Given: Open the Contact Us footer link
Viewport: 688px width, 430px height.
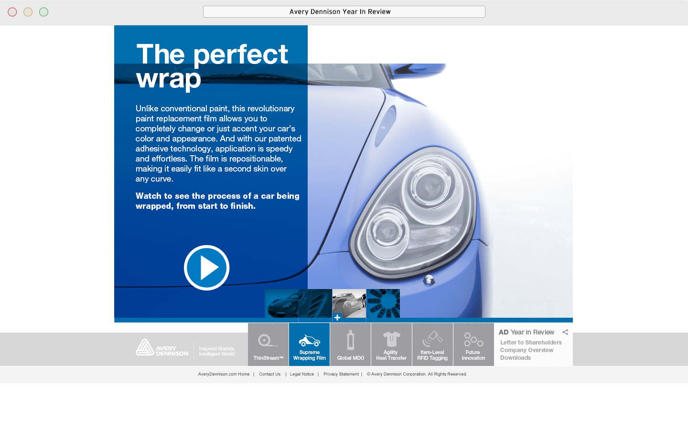Looking at the screenshot, I should (x=269, y=374).
